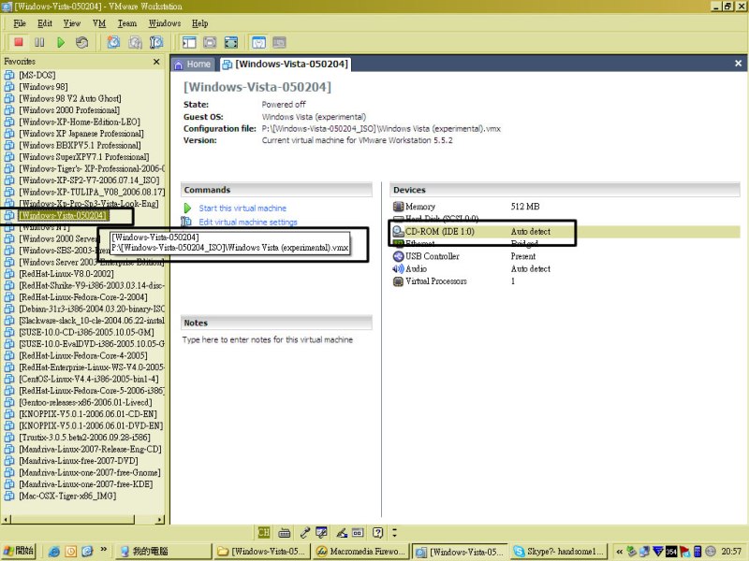Click the Notes text field
The height and width of the screenshot is (561, 749).
pyautogui.click(x=268, y=339)
